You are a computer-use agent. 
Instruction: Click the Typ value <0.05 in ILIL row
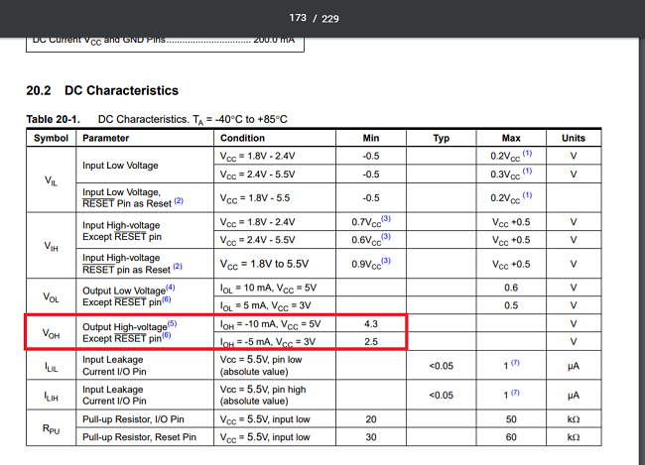(441, 366)
